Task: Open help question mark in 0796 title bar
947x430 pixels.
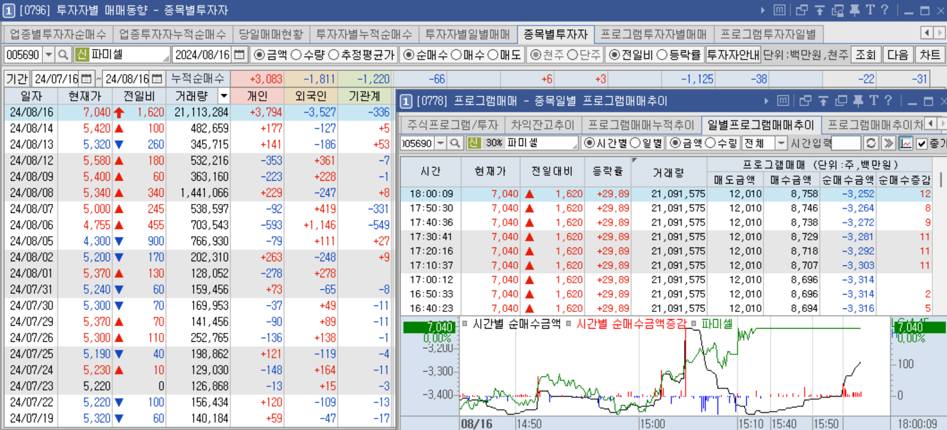Action: (885, 10)
